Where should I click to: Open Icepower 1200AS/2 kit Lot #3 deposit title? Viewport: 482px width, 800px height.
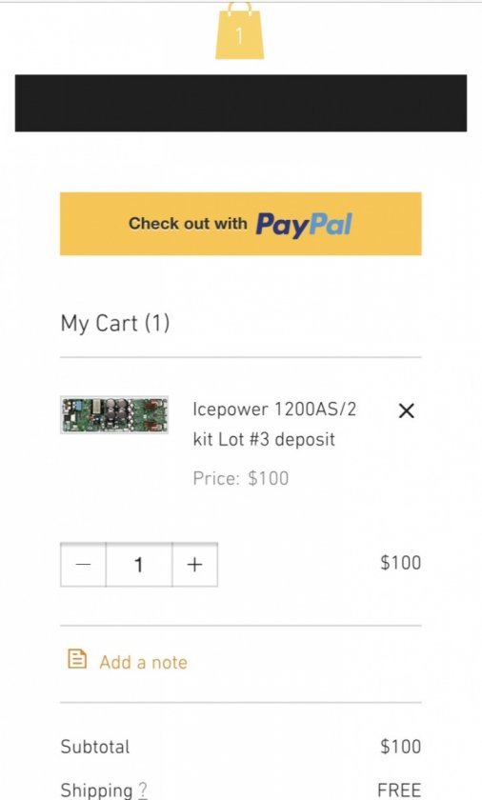click(274, 424)
